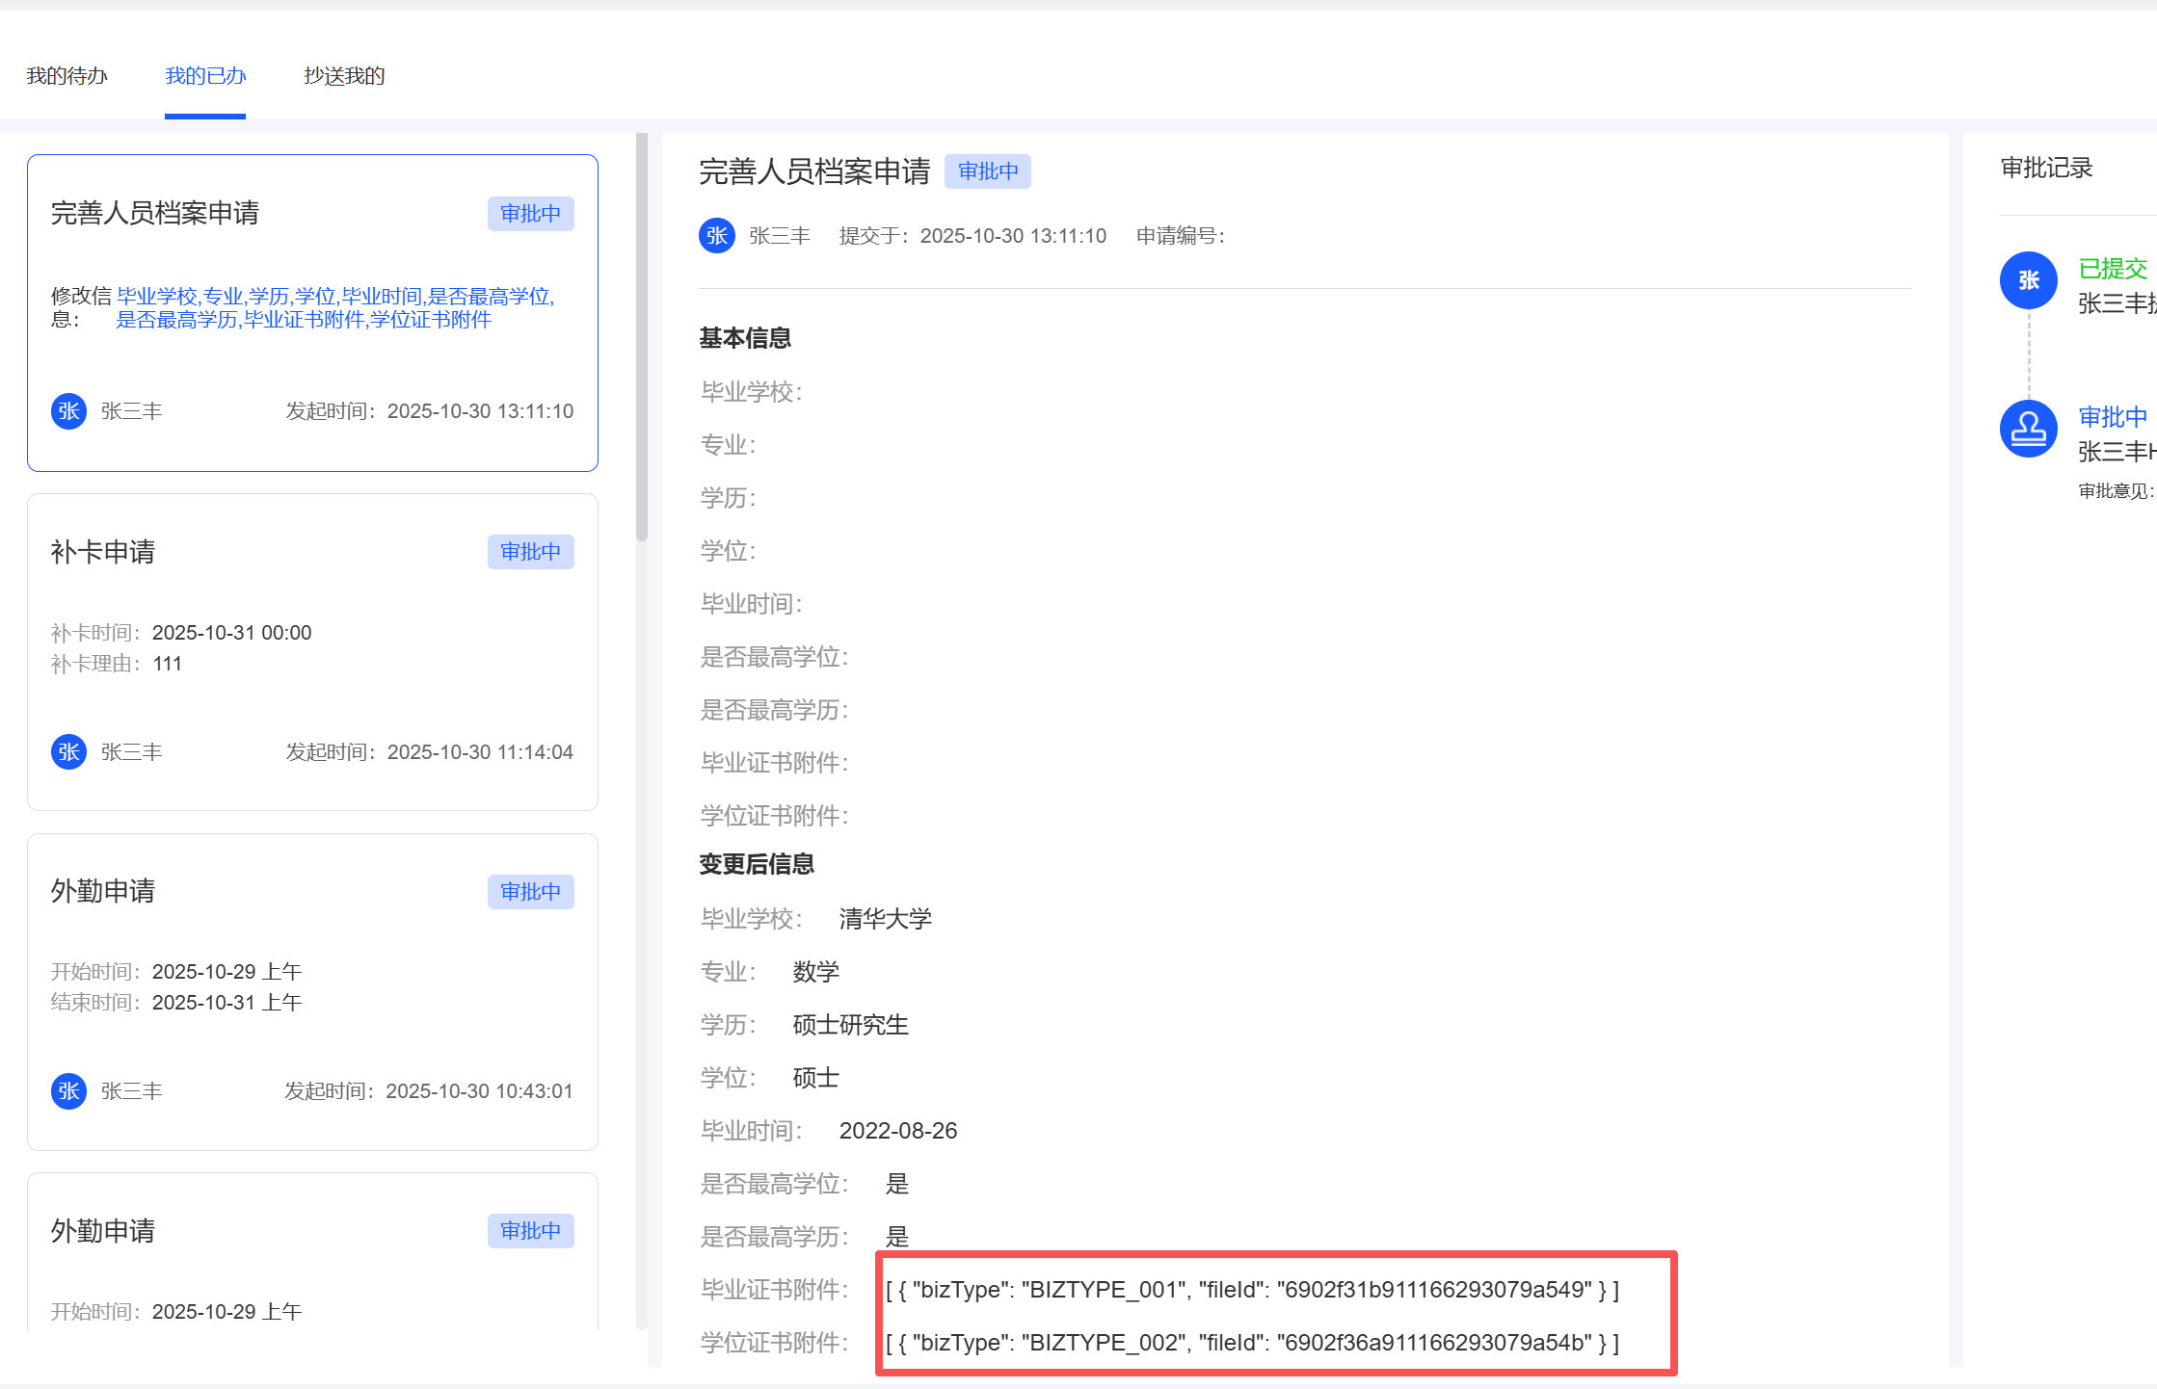Click the 毕业证书附件 fileId JSON text
Viewport: 2157px width, 1389px height.
[x=1251, y=1290]
